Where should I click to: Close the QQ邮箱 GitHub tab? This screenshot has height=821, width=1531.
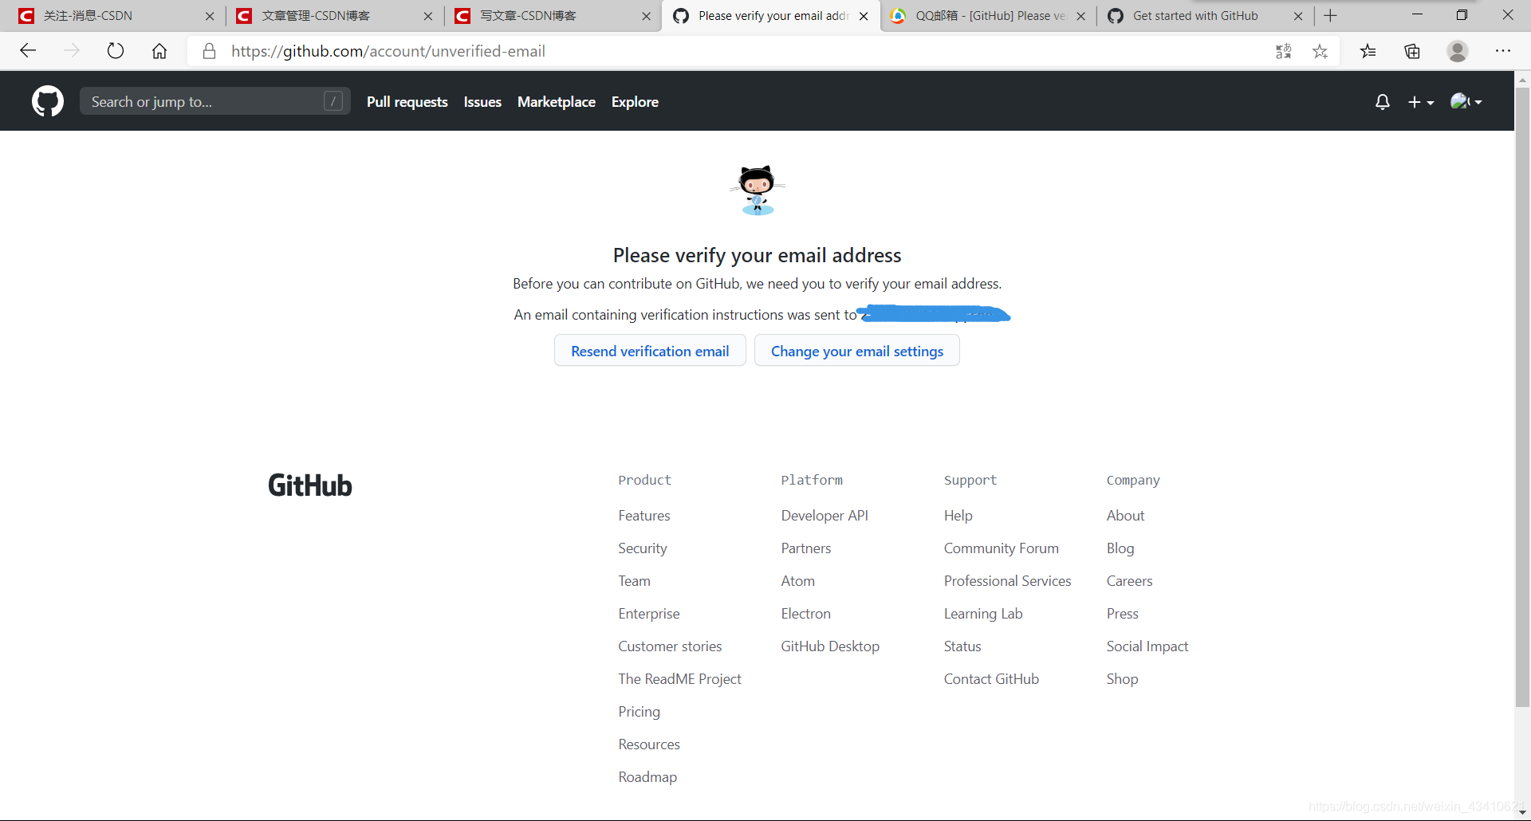pyautogui.click(x=1081, y=16)
